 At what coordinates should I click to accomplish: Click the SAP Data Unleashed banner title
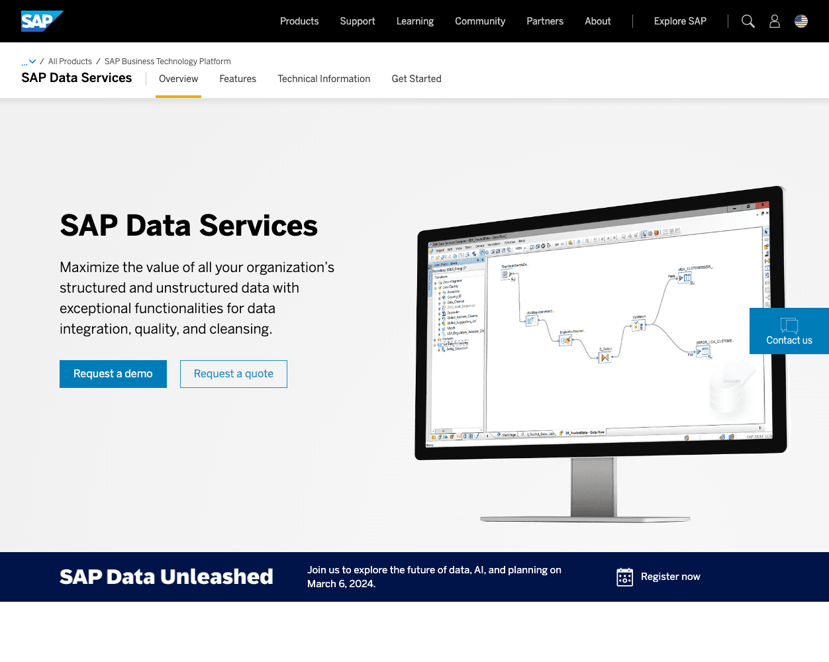(166, 577)
